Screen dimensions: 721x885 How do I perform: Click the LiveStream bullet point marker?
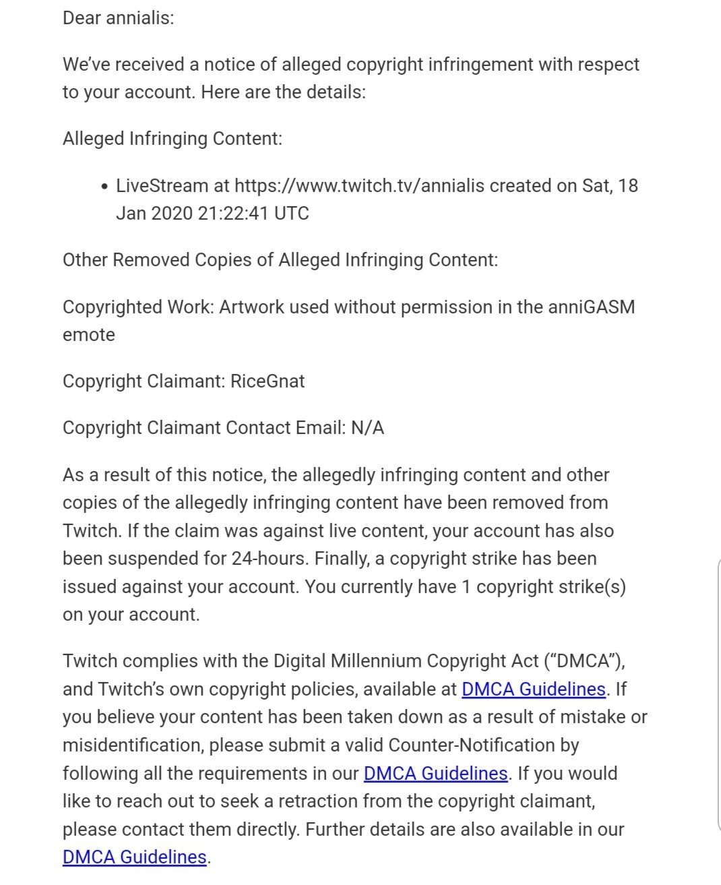point(103,187)
